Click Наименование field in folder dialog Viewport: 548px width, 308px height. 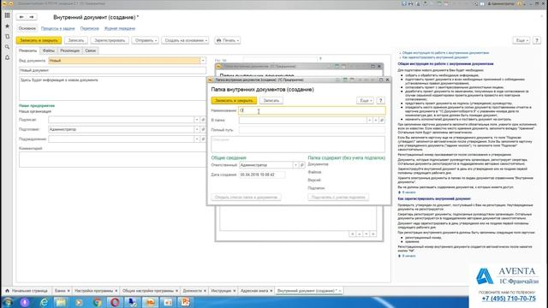click(312, 110)
